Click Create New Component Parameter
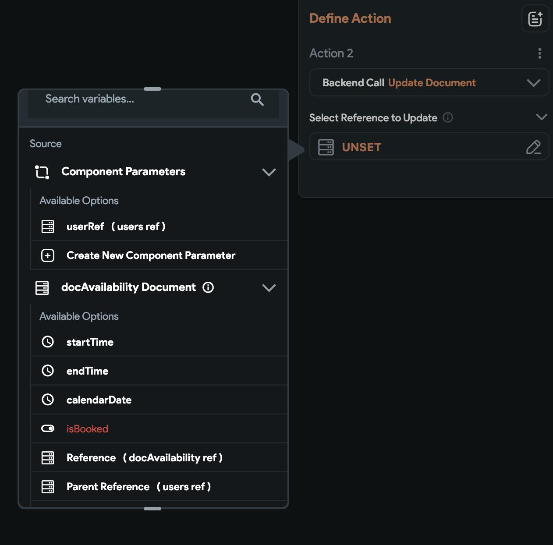Image resolution: width=553 pixels, height=545 pixels. (151, 255)
